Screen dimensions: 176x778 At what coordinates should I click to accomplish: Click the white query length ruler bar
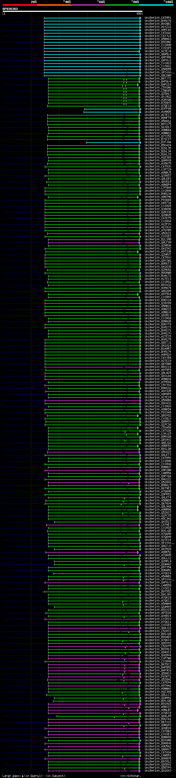[73, 12]
